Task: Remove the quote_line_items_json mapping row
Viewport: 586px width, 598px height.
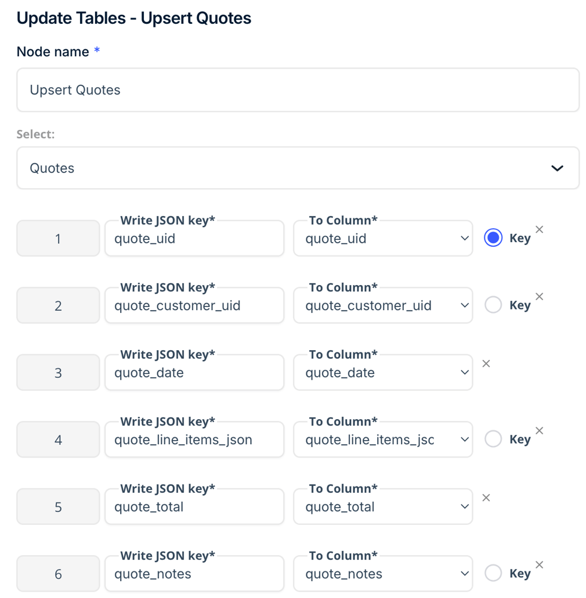Action: [539, 430]
